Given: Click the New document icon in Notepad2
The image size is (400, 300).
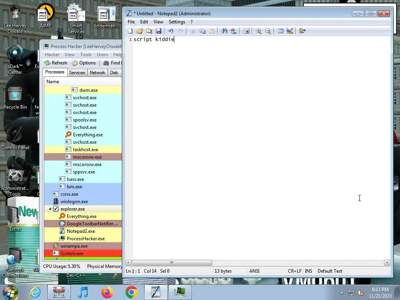Looking at the screenshot, I should [130, 31].
